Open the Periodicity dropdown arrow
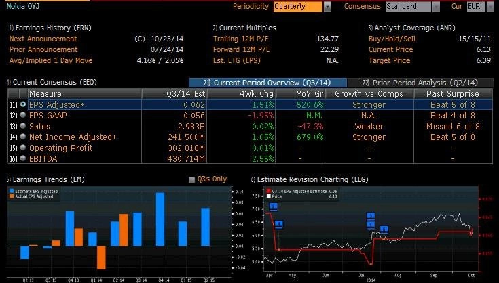Viewport: 499px width, 283px height. (x=327, y=7)
